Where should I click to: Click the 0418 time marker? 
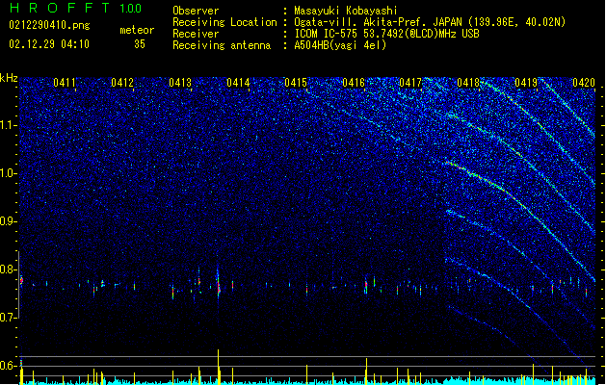pos(468,83)
